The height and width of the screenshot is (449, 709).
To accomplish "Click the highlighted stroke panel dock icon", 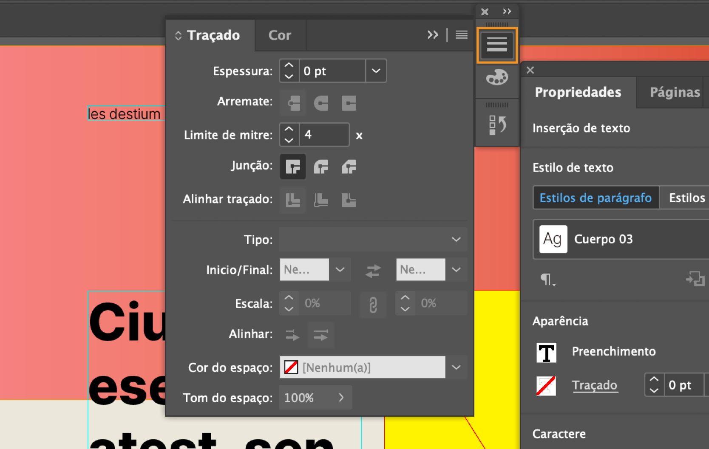I will pos(497,45).
